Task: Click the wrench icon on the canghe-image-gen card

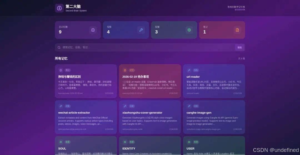Action: 189,106
